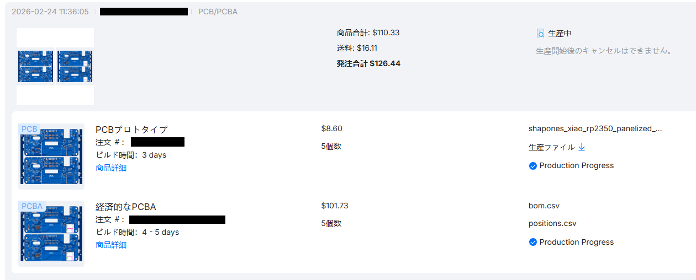The image size is (696, 280).
Task: Open the bom.csv file
Action: (x=544, y=206)
